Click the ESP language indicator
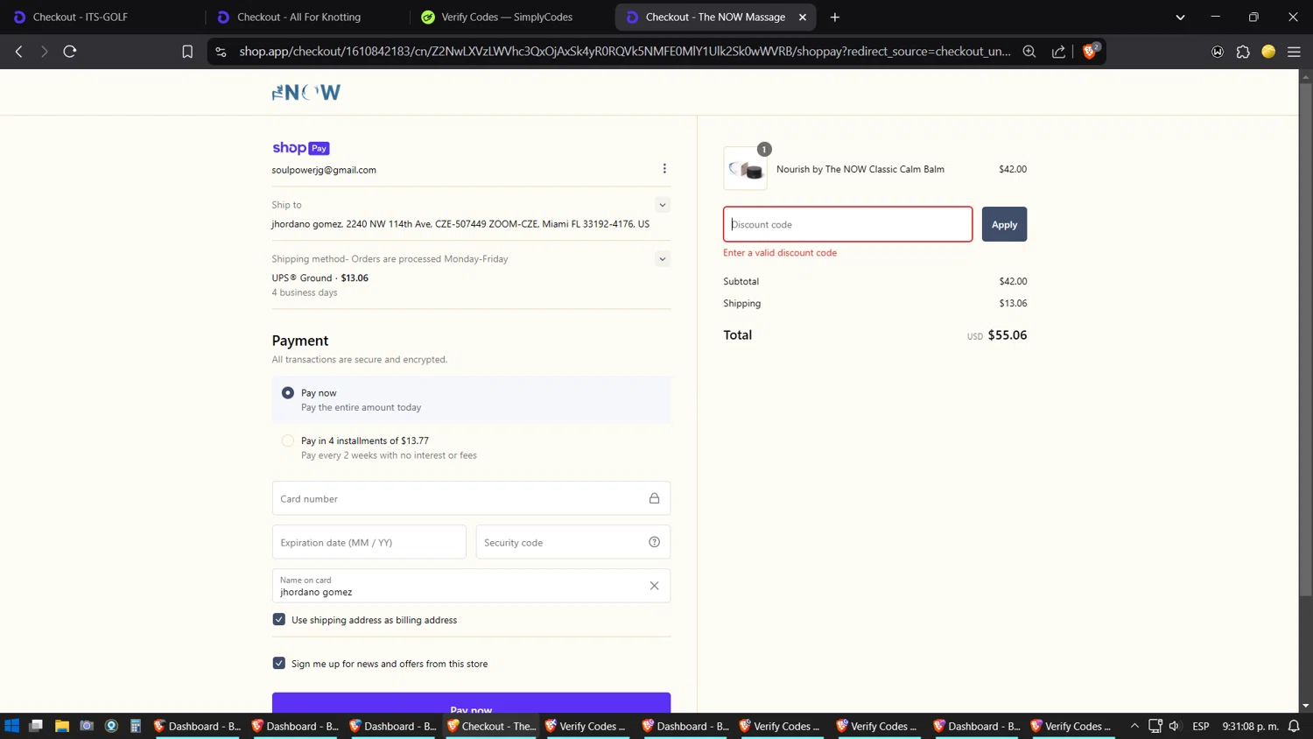The height and width of the screenshot is (739, 1313). [x=1201, y=726]
